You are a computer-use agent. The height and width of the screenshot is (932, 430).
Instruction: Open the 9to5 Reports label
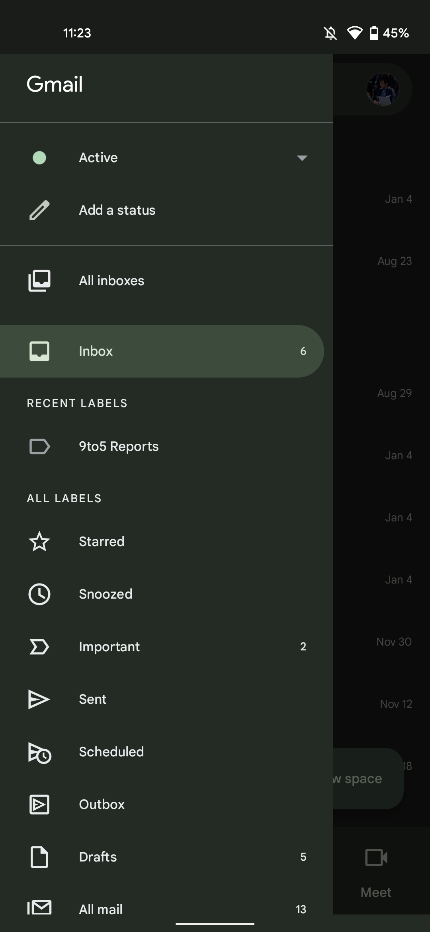pos(119,446)
